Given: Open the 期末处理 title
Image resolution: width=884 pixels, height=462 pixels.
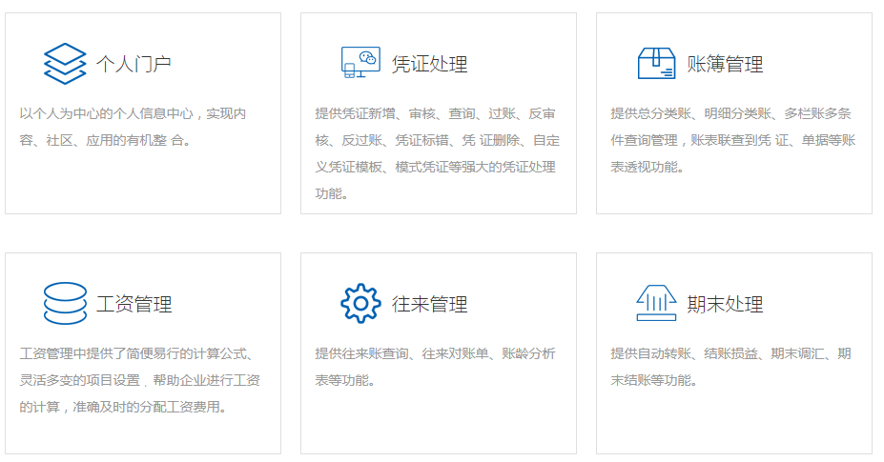Looking at the screenshot, I should (725, 305).
